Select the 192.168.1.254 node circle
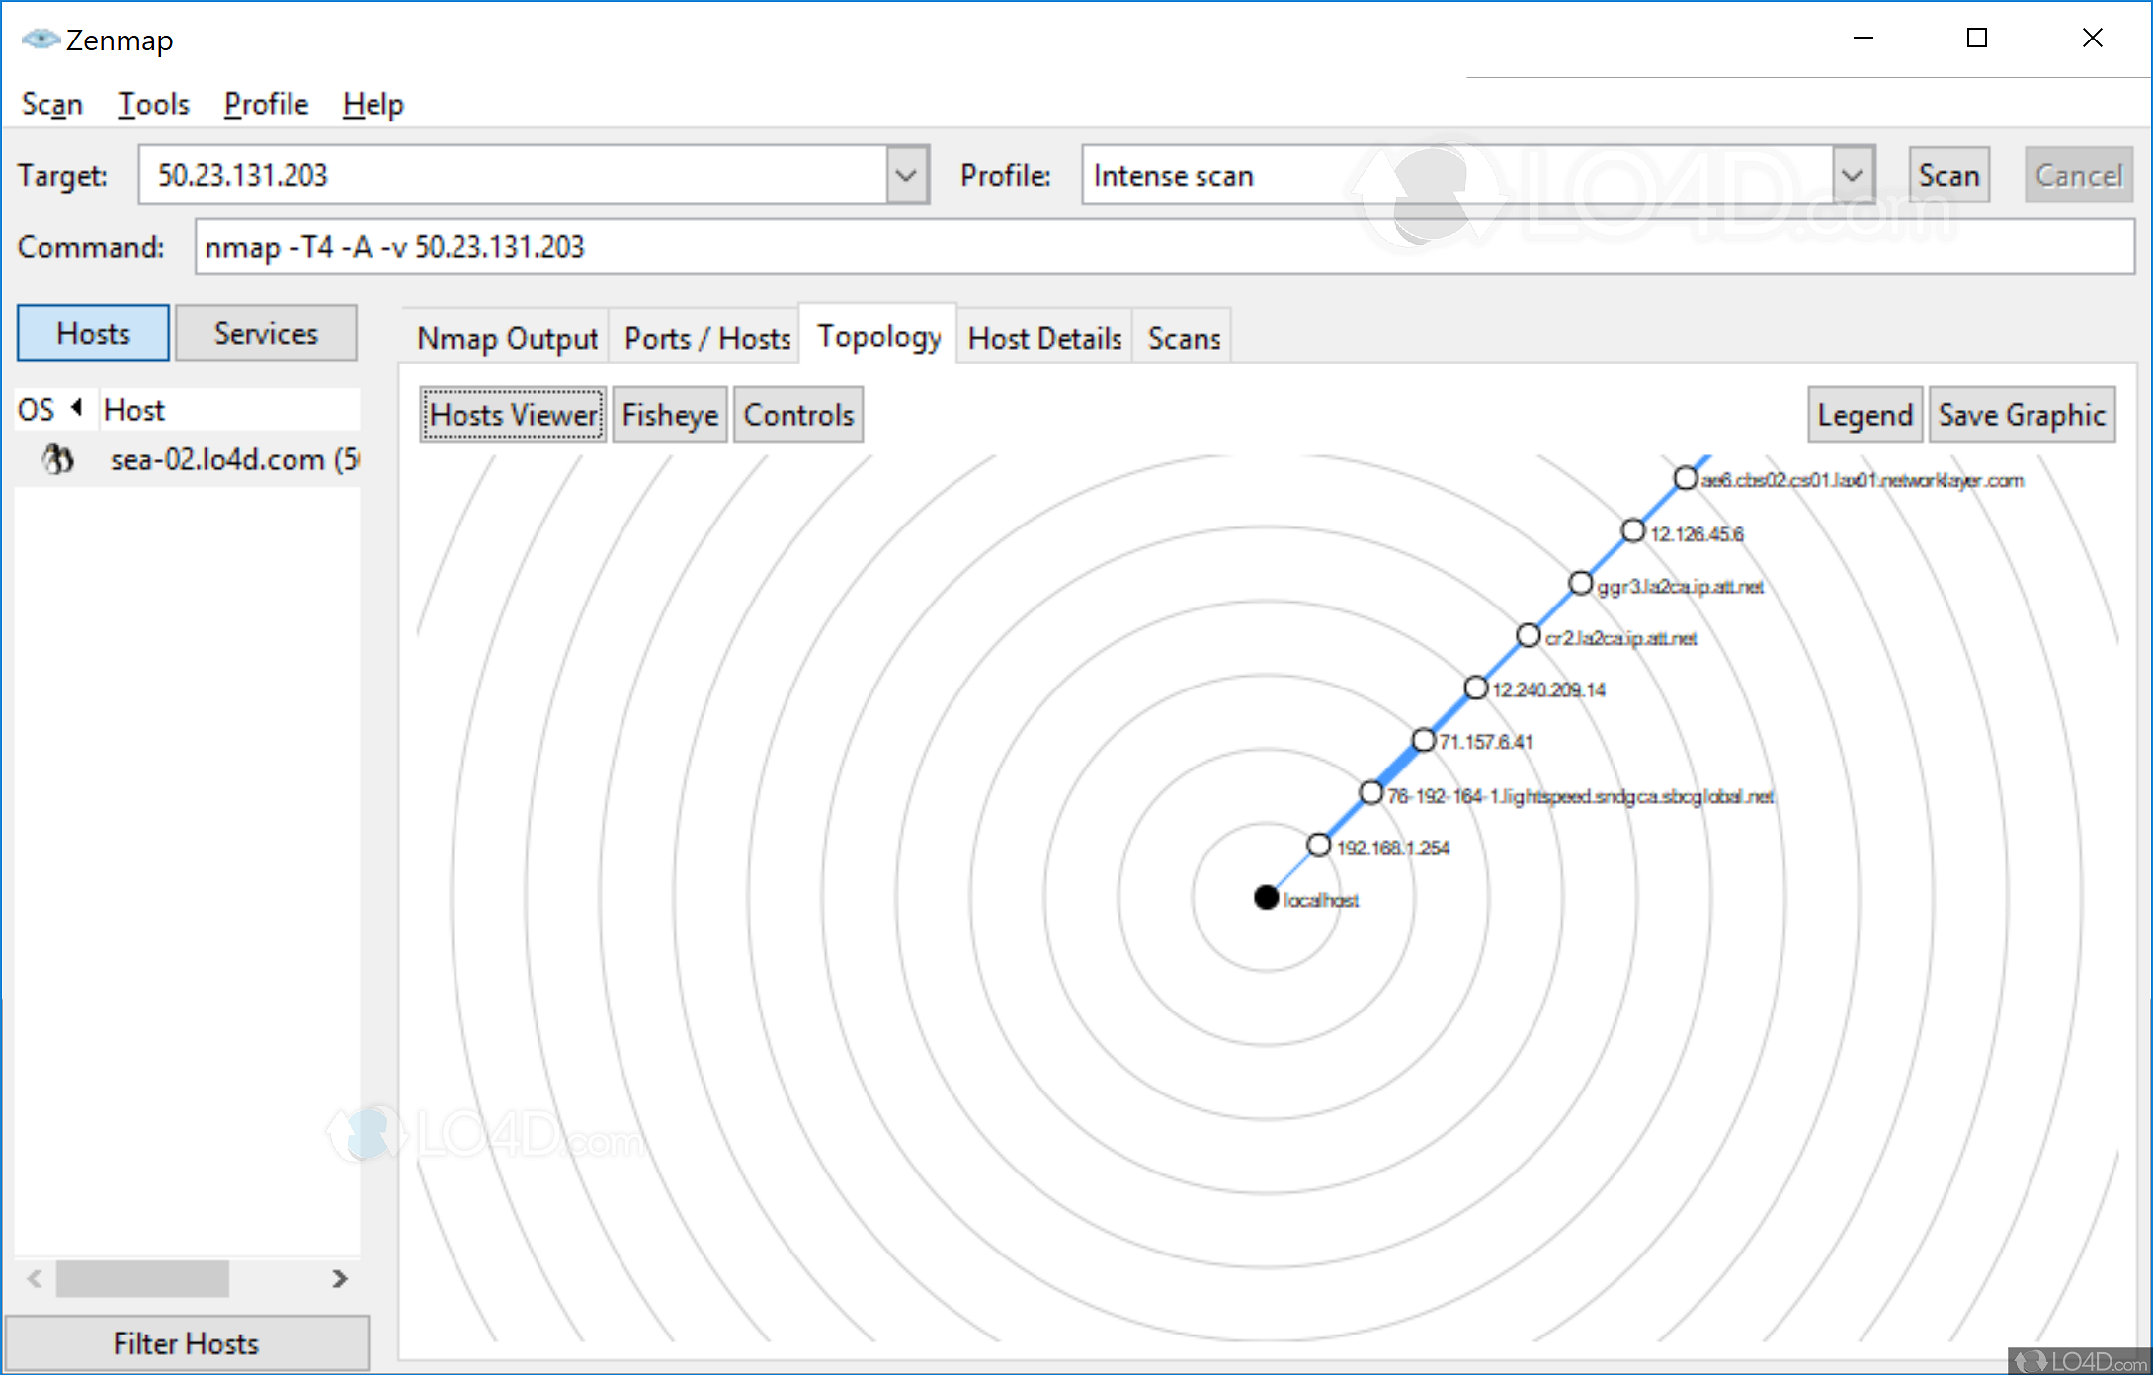The image size is (2153, 1375). coord(1318,845)
